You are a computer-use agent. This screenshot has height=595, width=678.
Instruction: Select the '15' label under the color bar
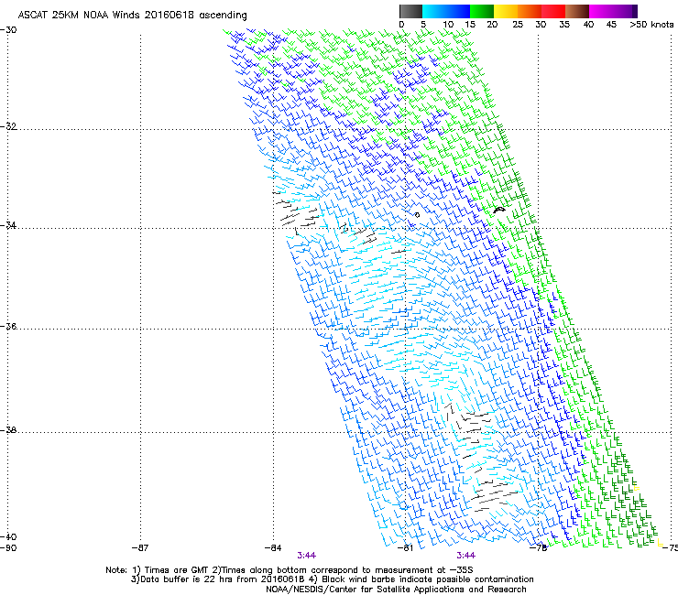click(470, 25)
